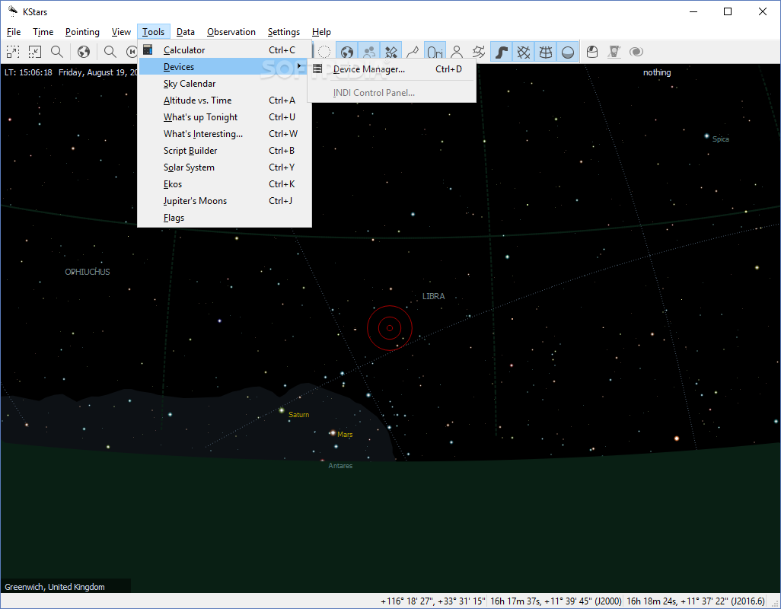Viewport: 781px width, 609px height.
Task: Open What's Interesting... entry
Action: (225, 134)
